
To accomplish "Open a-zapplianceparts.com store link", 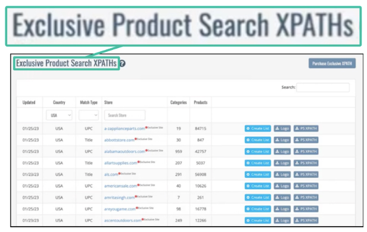I will (x=125, y=128).
